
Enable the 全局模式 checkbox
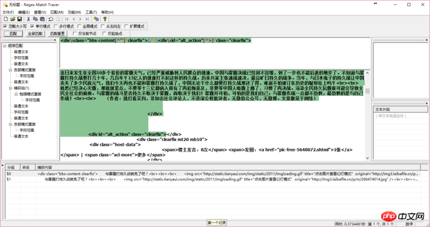79,26
